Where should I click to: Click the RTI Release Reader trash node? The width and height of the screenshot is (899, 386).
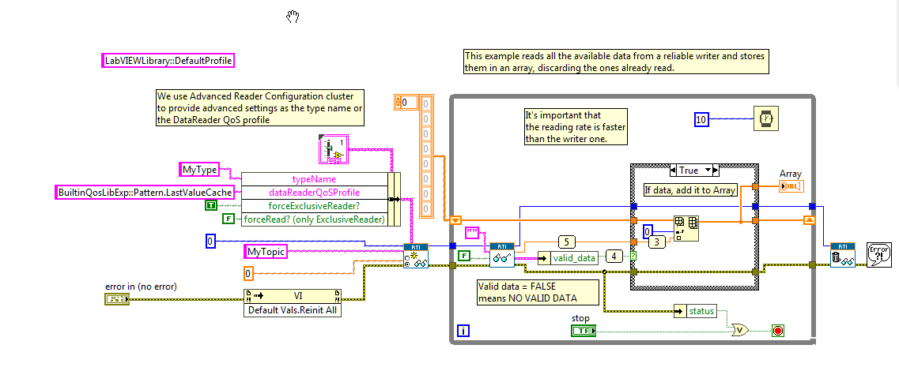(842, 256)
